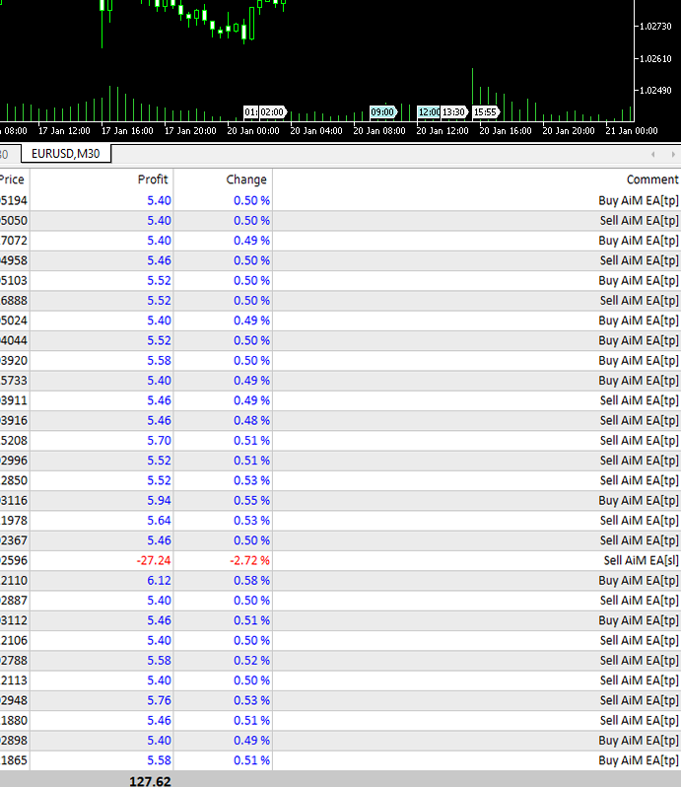
Task: Click the price cell ending 7072
Action: tap(14, 241)
